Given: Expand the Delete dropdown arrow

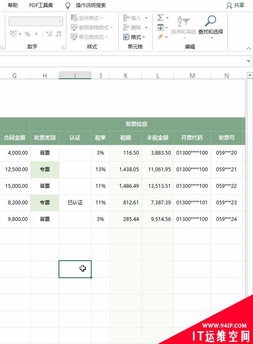Looking at the screenshot, I should click(x=146, y=27).
